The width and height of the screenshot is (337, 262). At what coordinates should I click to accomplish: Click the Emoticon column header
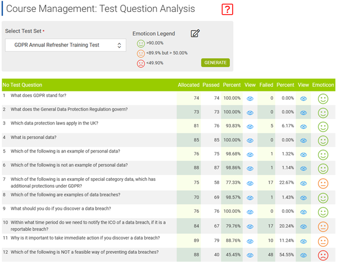click(323, 85)
